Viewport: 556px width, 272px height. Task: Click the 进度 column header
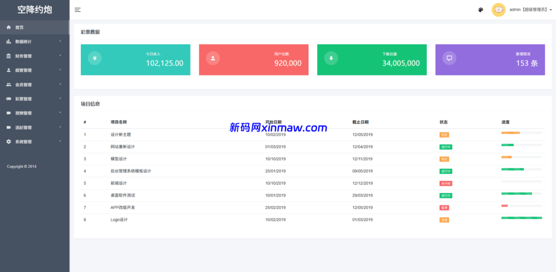(506, 122)
